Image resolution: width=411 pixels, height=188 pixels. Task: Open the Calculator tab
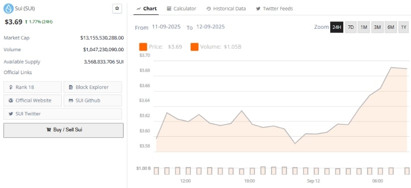pyautogui.click(x=181, y=8)
